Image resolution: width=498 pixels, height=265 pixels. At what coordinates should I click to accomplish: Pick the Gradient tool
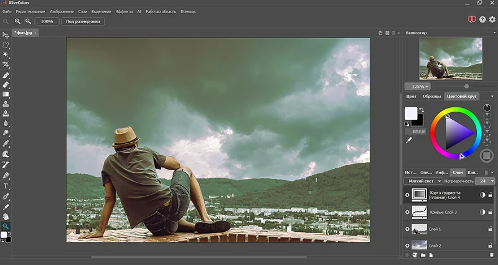tap(6, 94)
